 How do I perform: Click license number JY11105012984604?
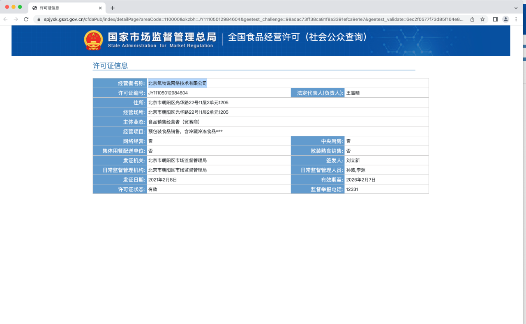coord(168,93)
